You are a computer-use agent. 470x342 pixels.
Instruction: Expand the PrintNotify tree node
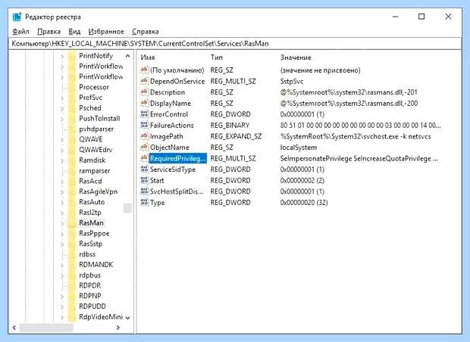(x=61, y=56)
